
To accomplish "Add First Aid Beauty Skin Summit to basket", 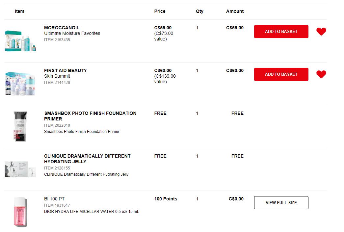I will click(281, 74).
